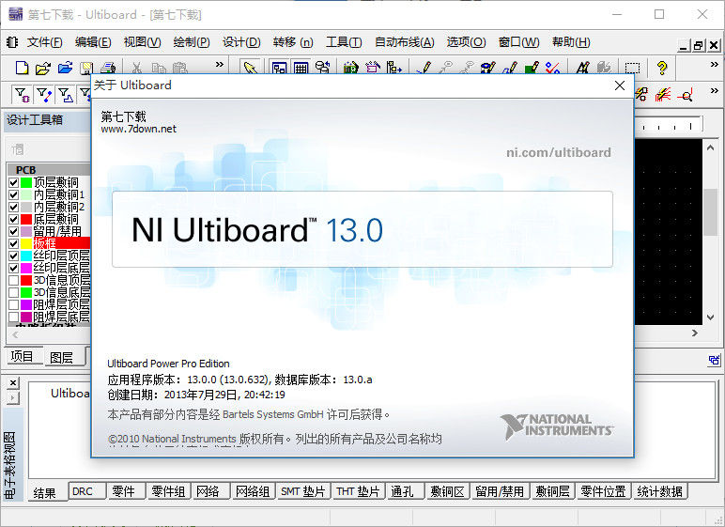
Task: Toggle 内层敷铜2 layer checkbox
Action: [13, 207]
